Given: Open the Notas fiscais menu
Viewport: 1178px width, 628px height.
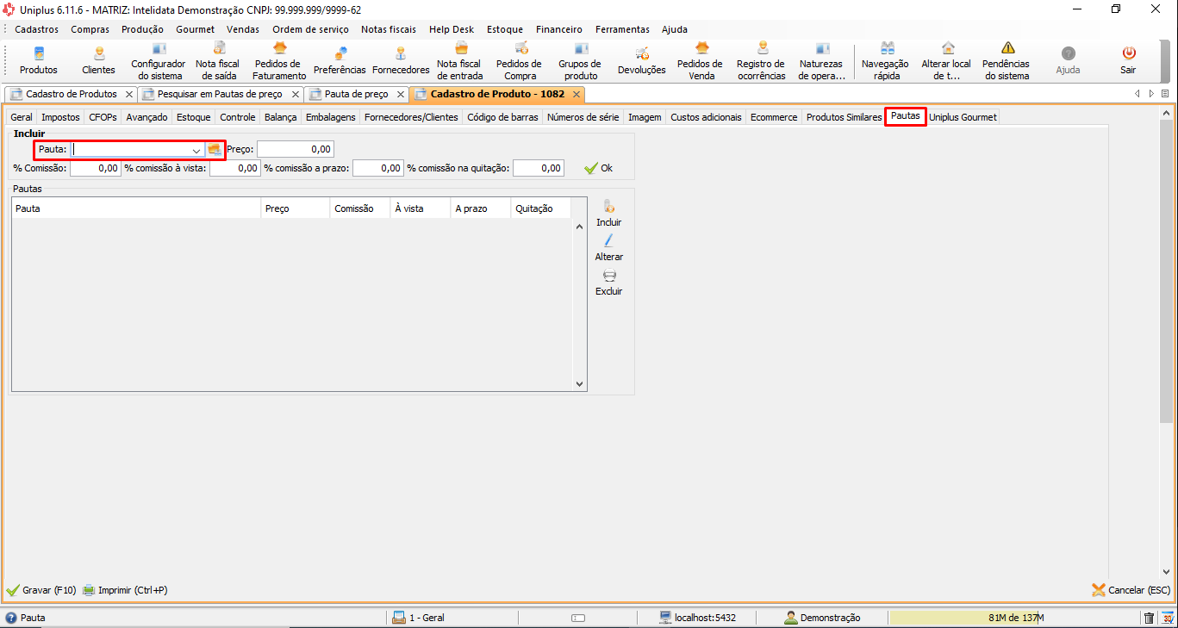Looking at the screenshot, I should pos(389,29).
